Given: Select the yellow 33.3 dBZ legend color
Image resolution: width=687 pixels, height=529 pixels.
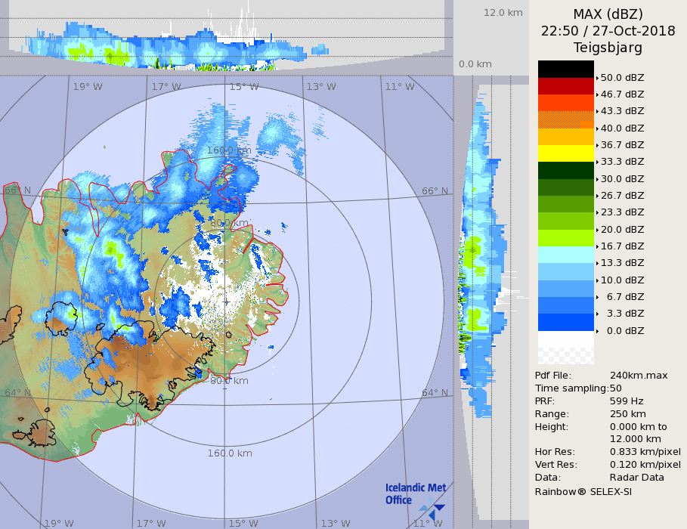Looking at the screenshot, I should 565,153.
